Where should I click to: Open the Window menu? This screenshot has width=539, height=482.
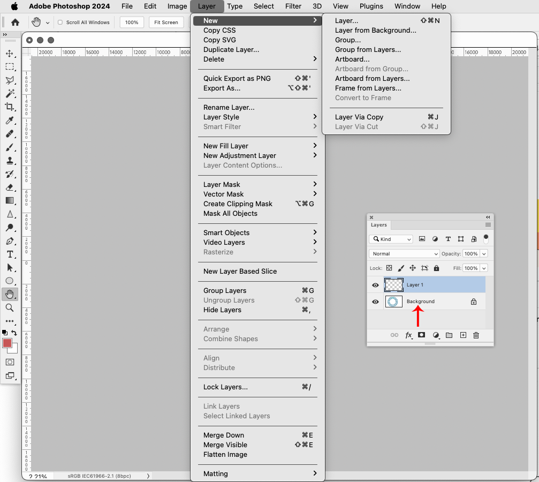click(x=407, y=6)
